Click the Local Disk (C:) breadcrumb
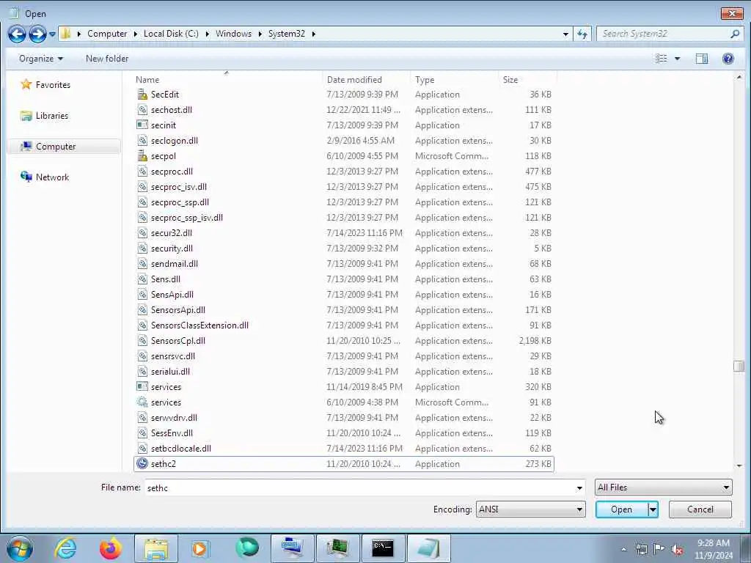Screen dimensions: 751x563 (171, 34)
